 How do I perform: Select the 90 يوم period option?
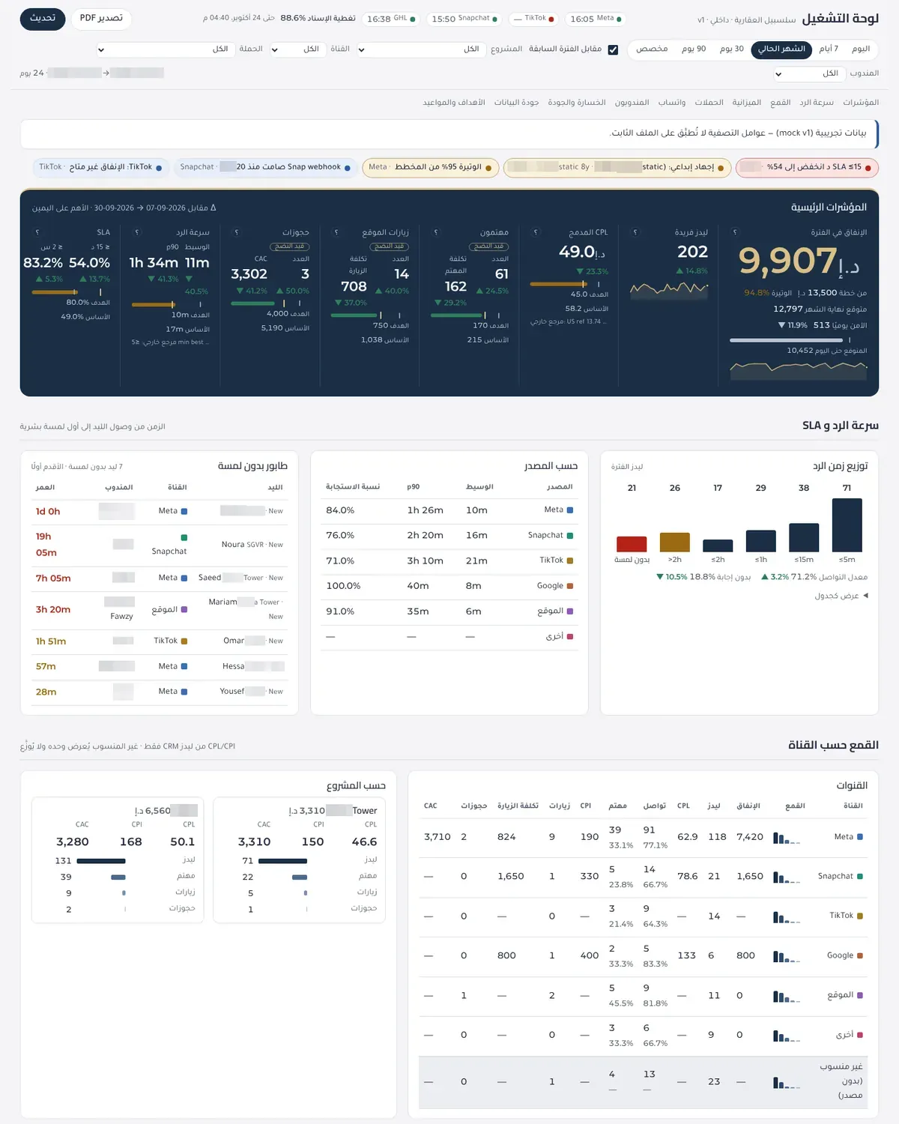coord(694,49)
